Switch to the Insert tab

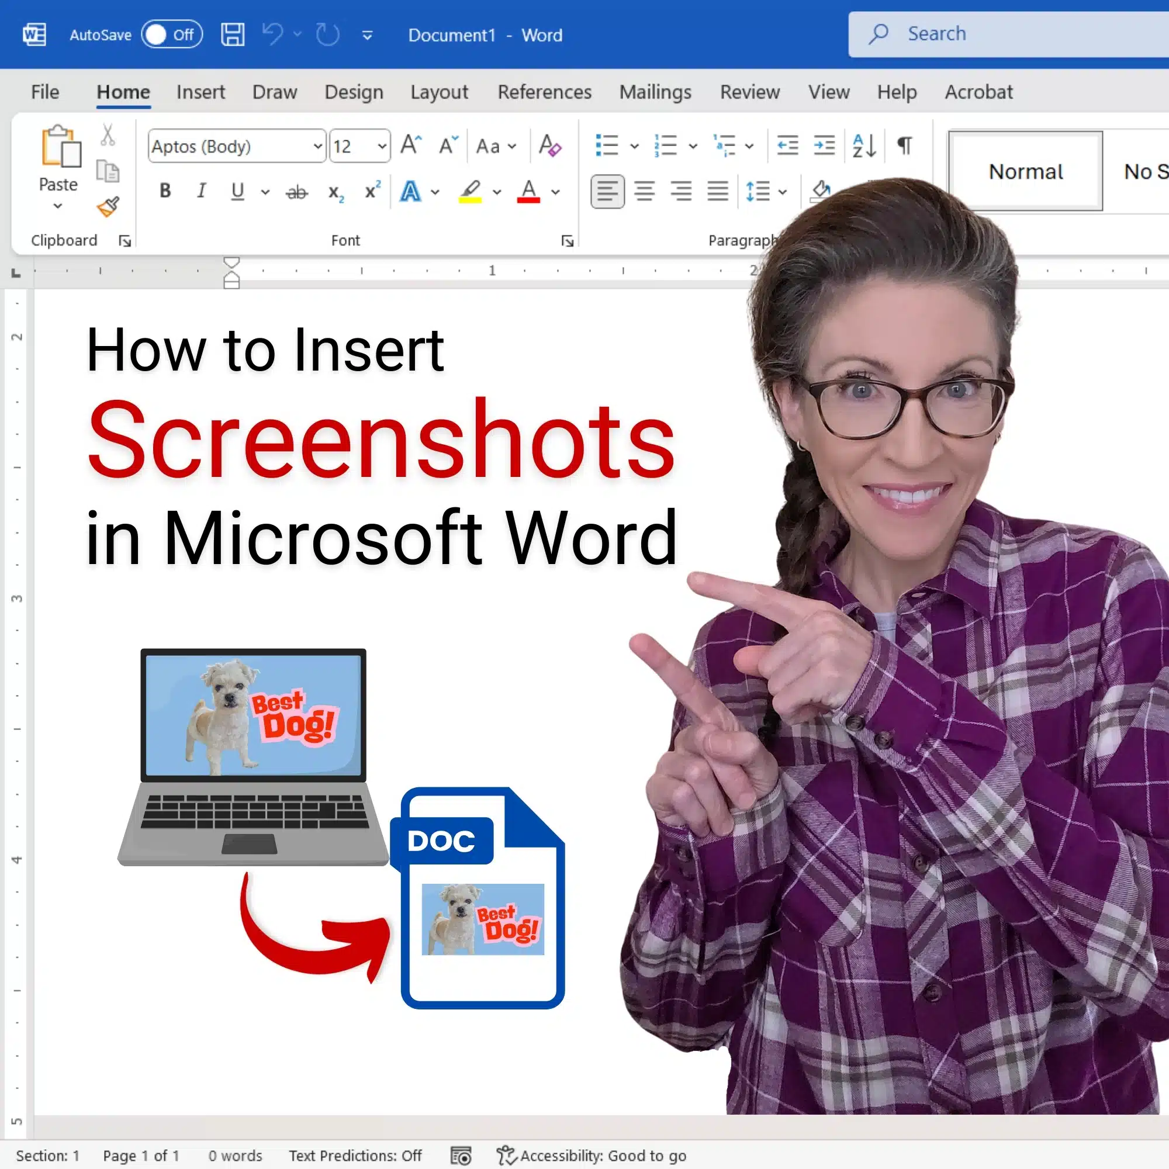coord(200,92)
